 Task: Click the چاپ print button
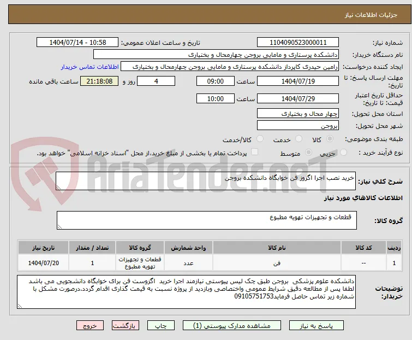coord(161,326)
